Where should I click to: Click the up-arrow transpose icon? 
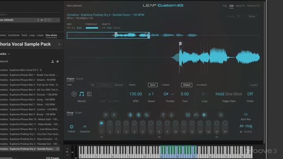[163, 115]
